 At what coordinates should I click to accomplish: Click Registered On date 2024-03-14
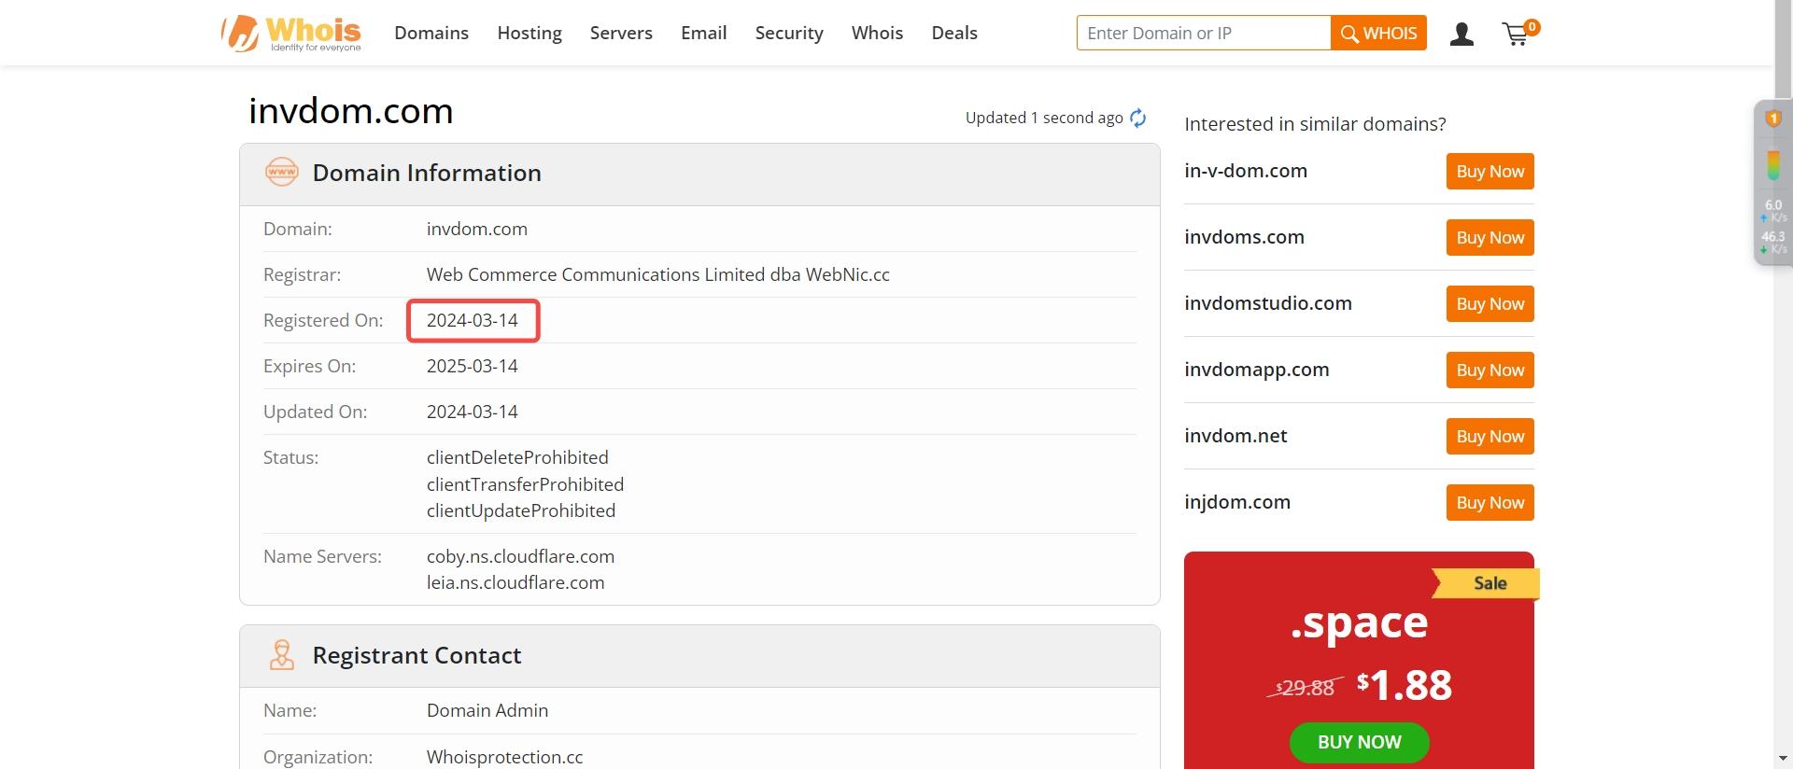(473, 320)
